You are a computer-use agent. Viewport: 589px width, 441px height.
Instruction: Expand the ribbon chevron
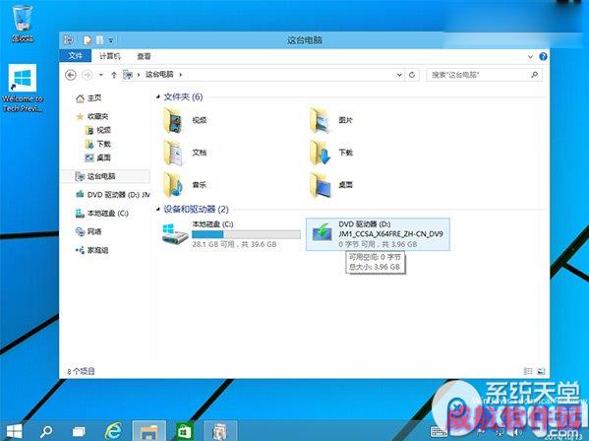[x=530, y=57]
